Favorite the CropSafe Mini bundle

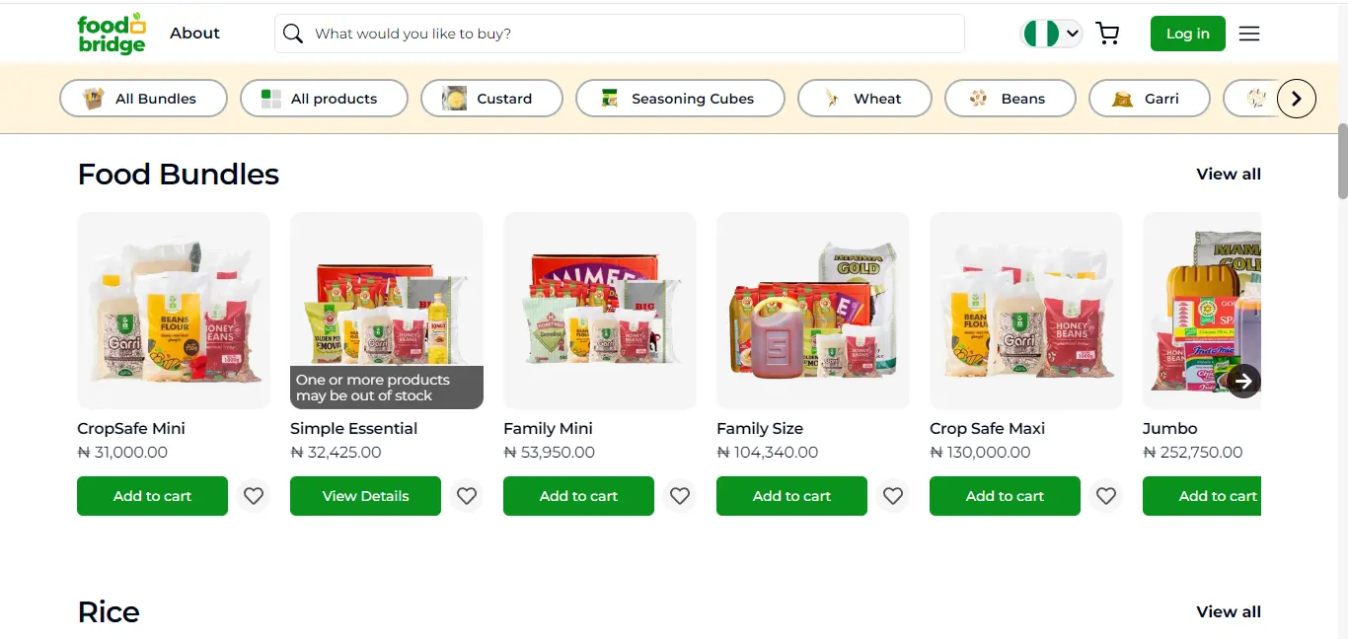[x=254, y=496]
